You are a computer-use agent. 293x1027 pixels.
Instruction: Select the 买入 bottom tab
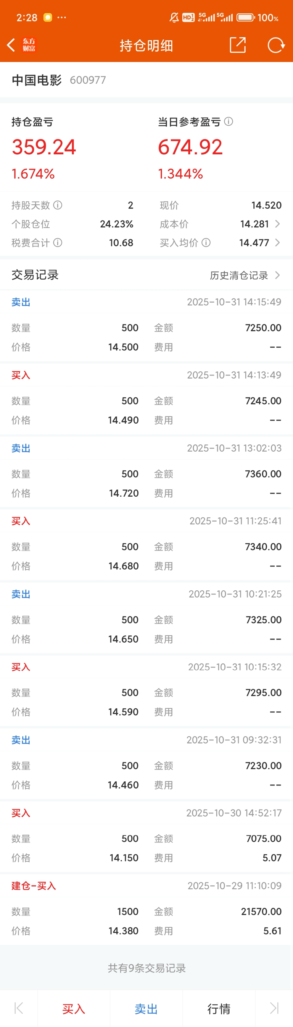(74, 1009)
